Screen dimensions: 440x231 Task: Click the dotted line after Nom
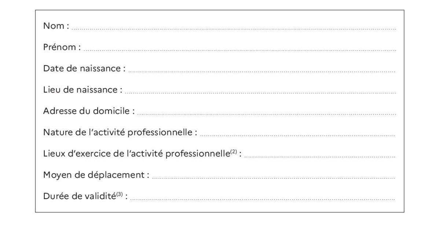(234, 29)
